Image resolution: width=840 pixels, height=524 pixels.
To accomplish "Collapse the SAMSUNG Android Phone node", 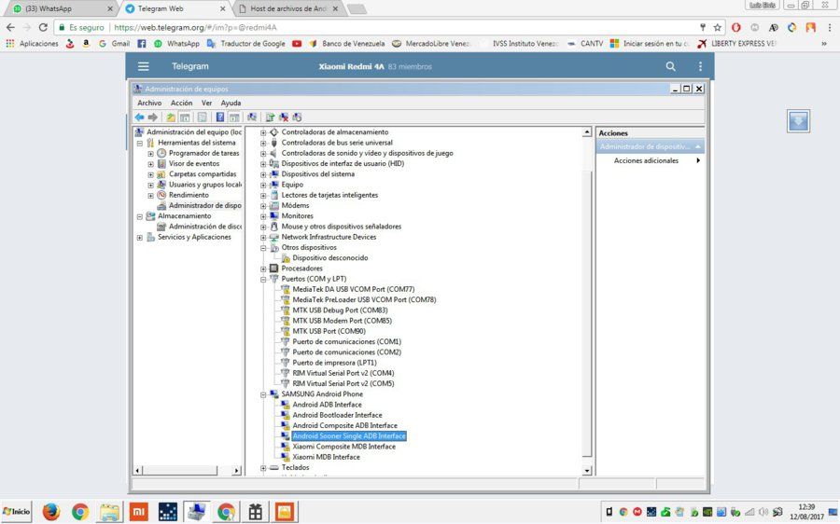I will (x=263, y=395).
